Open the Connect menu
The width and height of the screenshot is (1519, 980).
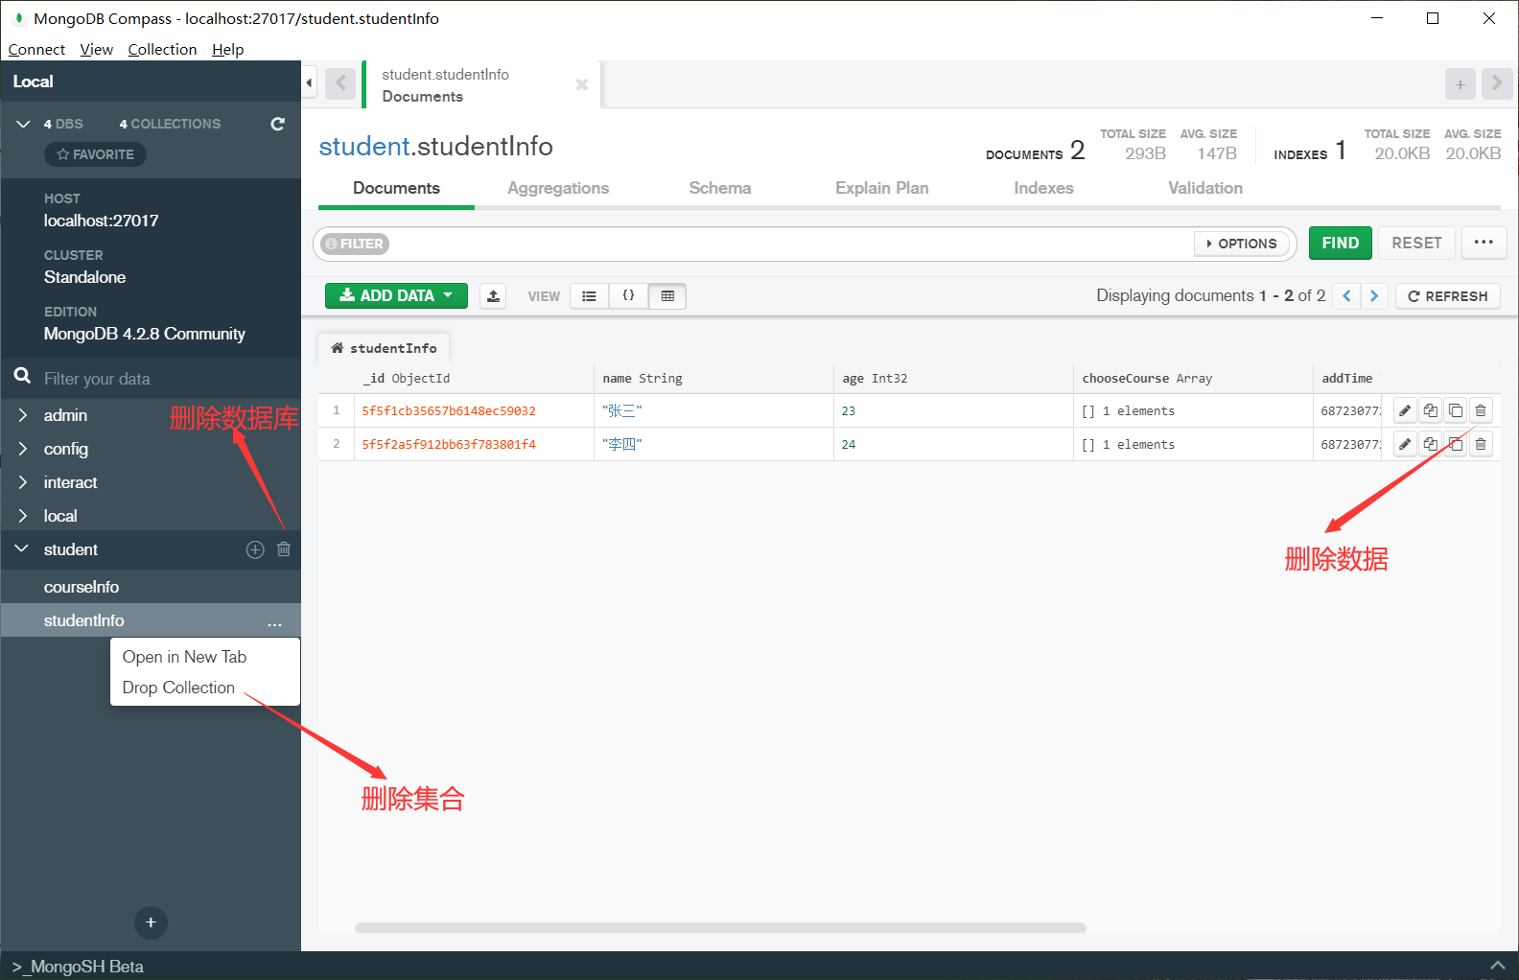[36, 50]
